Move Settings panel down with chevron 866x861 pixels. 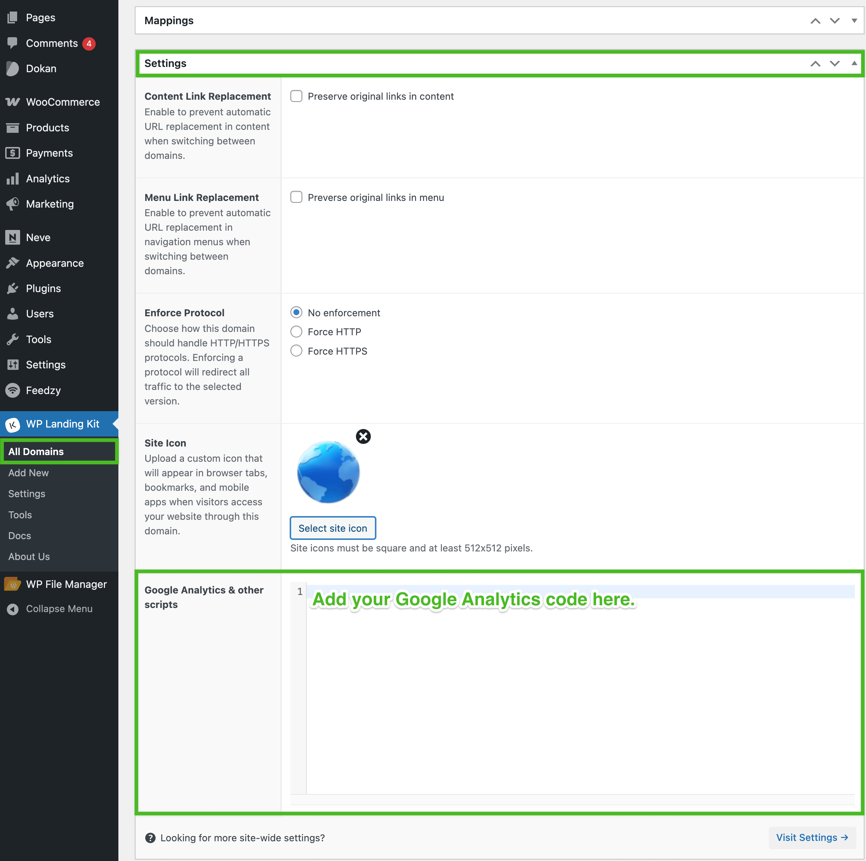834,64
